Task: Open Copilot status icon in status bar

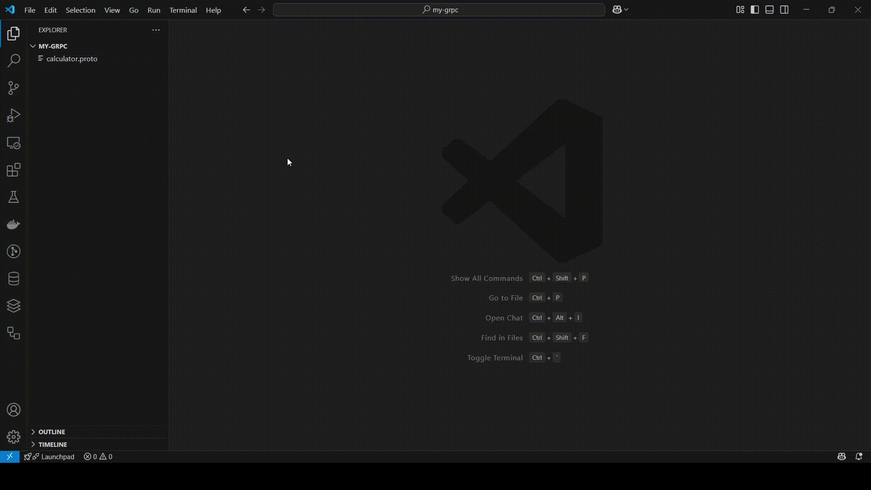Action: 842,457
